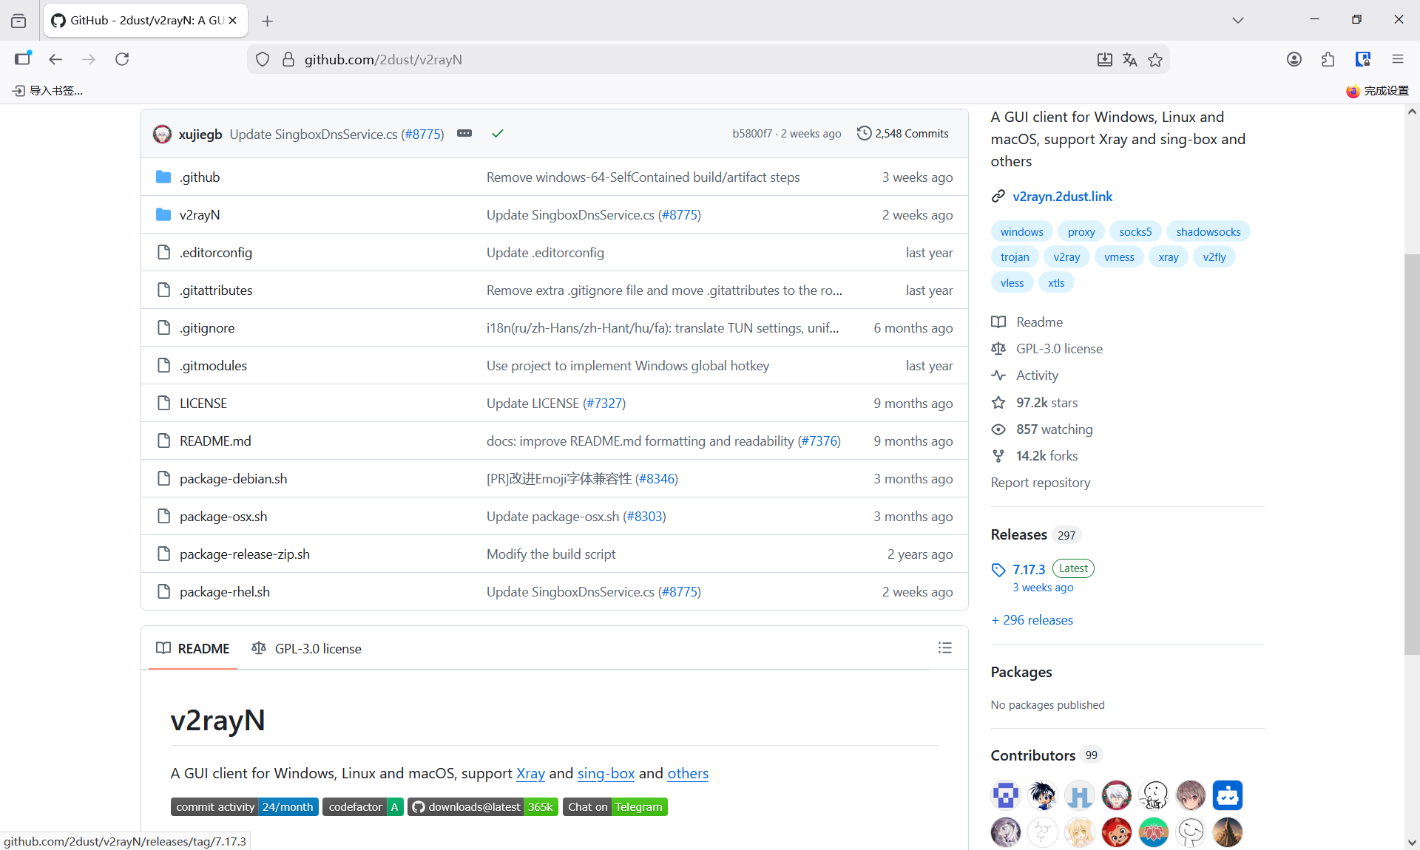Open the package-osx.sh file
The image size is (1420, 850).
[x=223, y=516]
